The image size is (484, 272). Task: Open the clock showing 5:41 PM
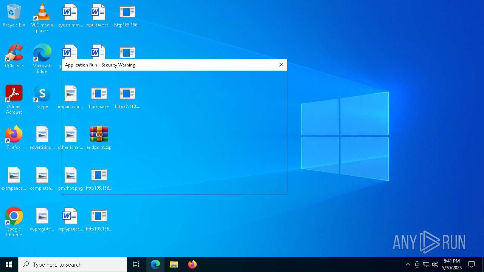[452, 264]
